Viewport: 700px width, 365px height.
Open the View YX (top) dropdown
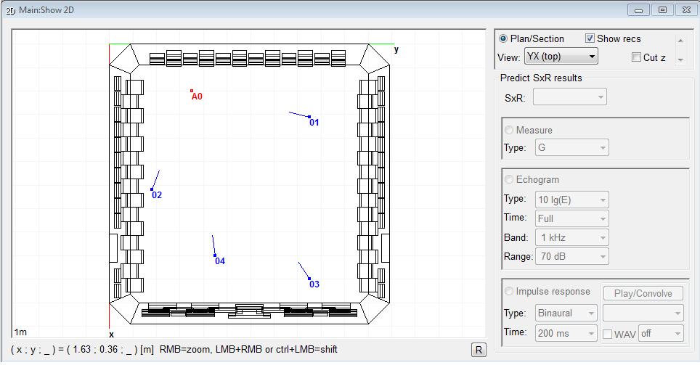coord(561,57)
